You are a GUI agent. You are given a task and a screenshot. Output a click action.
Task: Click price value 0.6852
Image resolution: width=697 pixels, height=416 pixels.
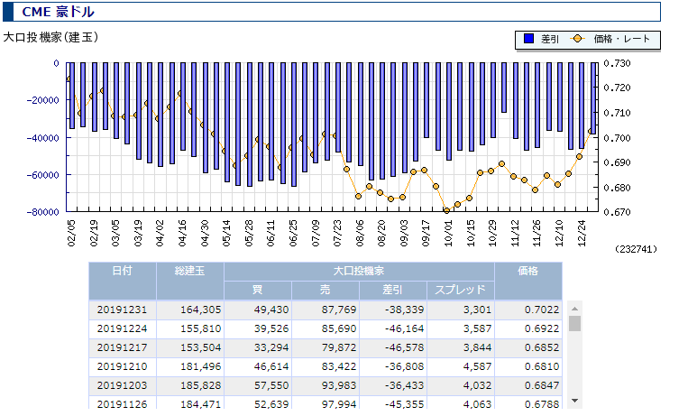point(542,347)
